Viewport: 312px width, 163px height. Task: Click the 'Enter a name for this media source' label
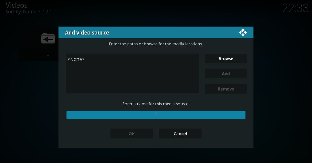(156, 104)
